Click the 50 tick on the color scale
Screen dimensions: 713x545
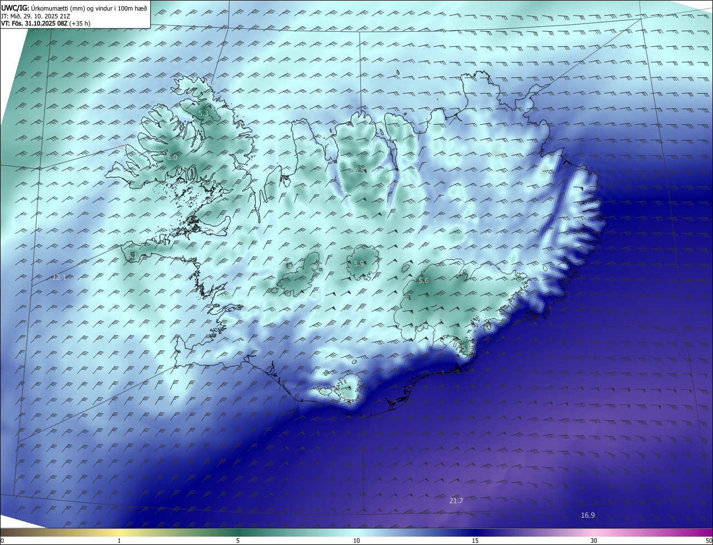pos(709,541)
